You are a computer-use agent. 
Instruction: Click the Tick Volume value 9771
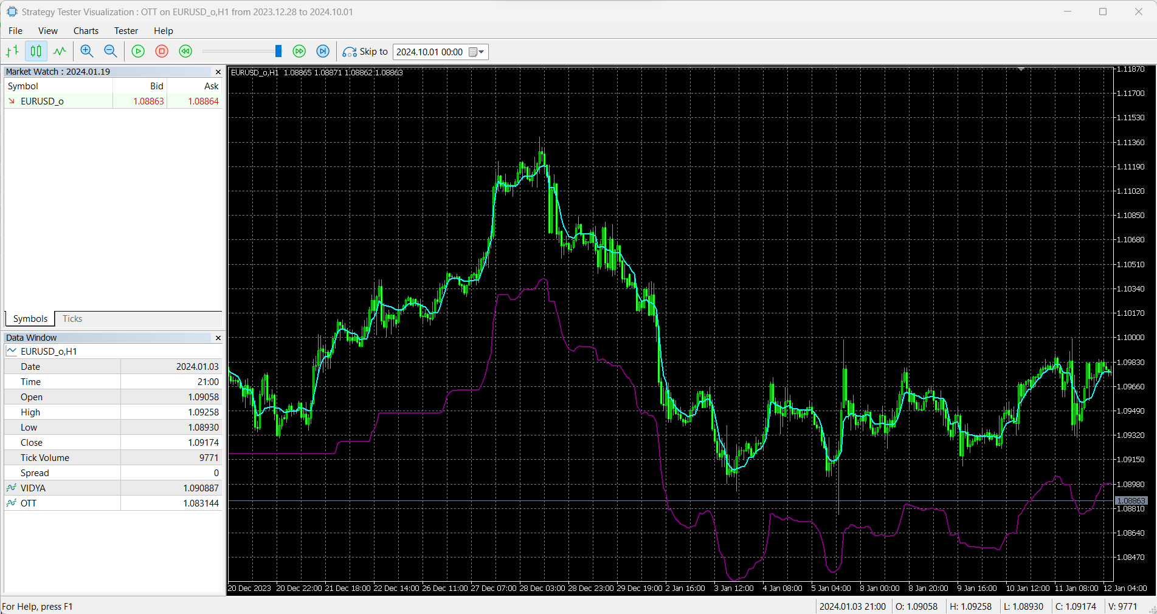tap(209, 458)
